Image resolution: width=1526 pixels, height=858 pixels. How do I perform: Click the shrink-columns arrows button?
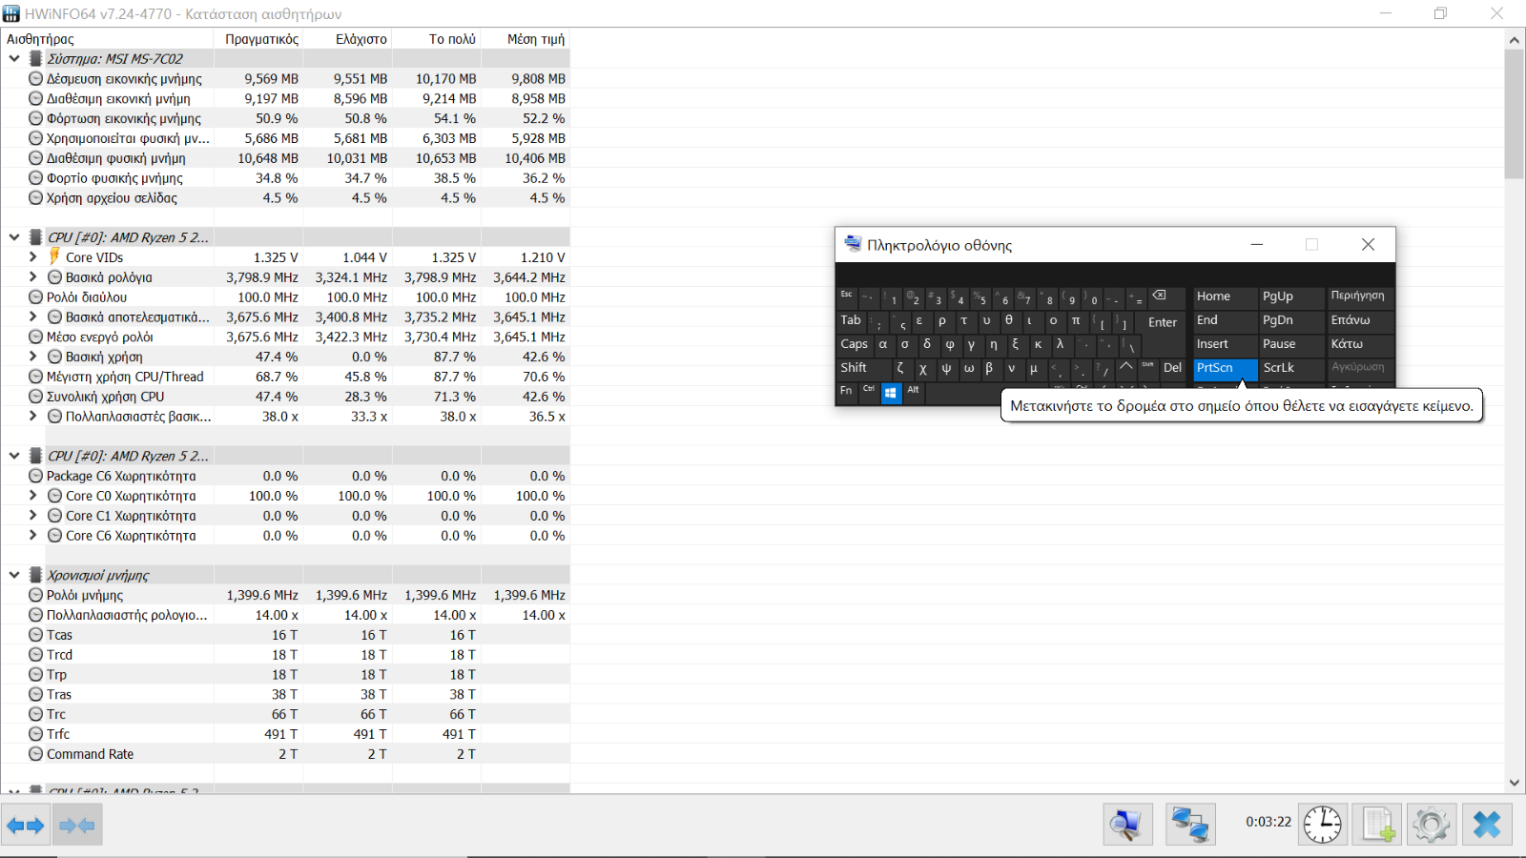(77, 825)
